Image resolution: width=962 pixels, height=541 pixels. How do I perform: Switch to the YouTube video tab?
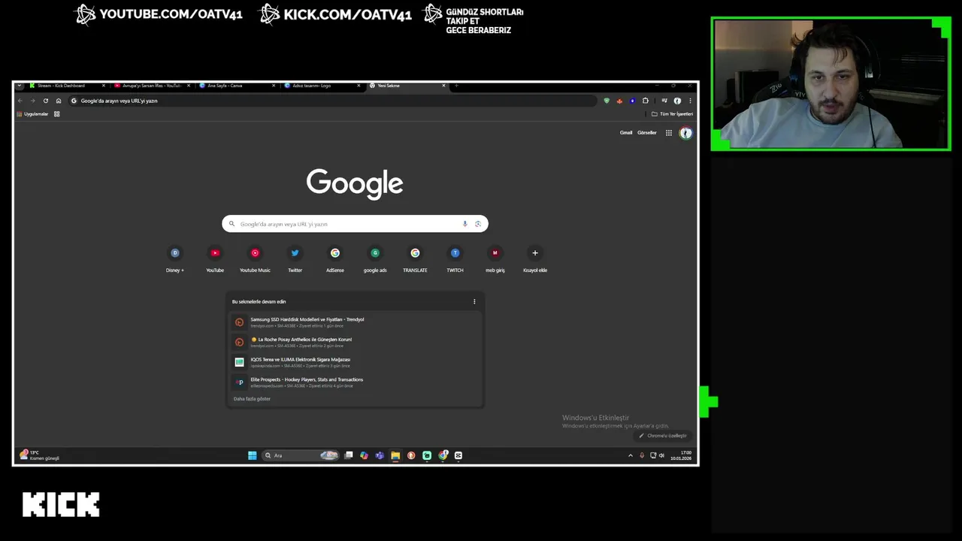tap(150, 86)
